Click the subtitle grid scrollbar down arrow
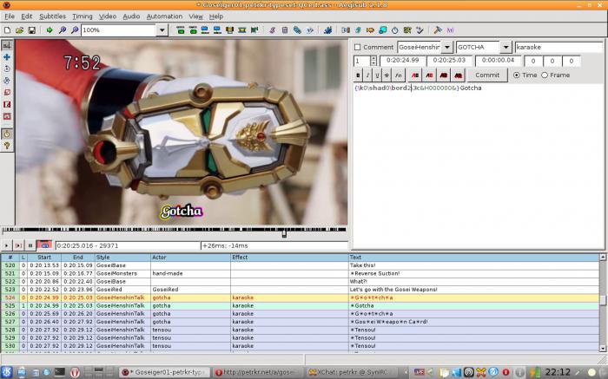 click(x=603, y=349)
